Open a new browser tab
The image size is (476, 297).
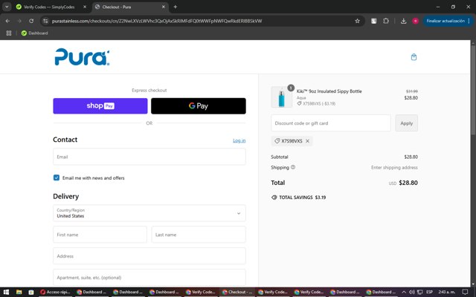point(176,7)
